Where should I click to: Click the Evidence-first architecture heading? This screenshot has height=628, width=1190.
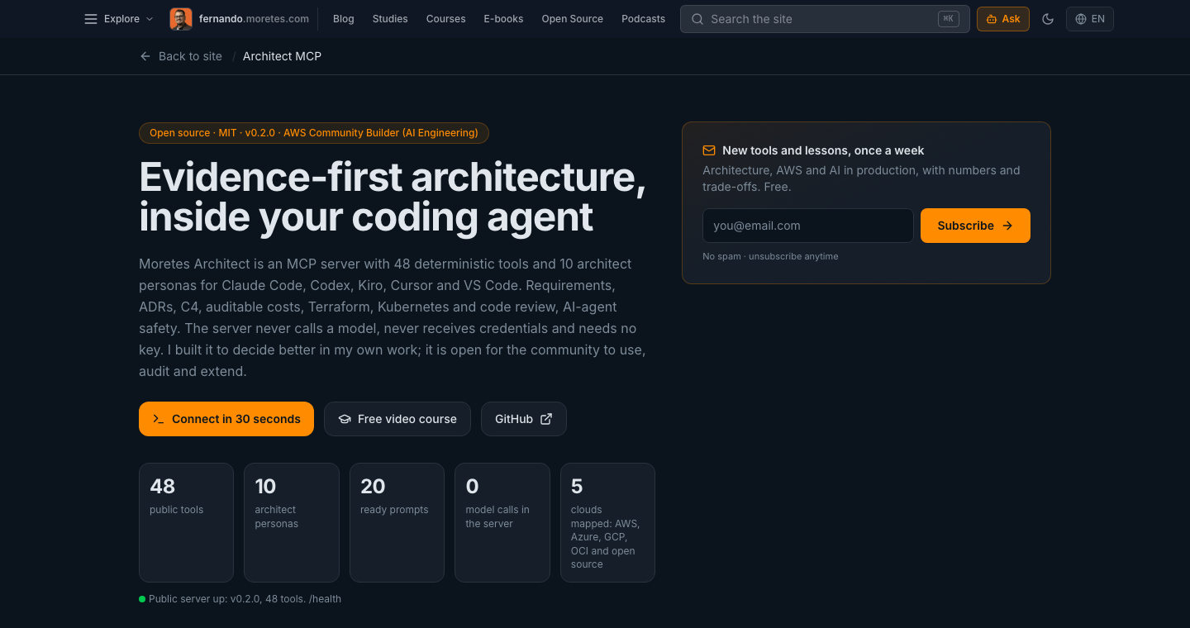coord(393,197)
